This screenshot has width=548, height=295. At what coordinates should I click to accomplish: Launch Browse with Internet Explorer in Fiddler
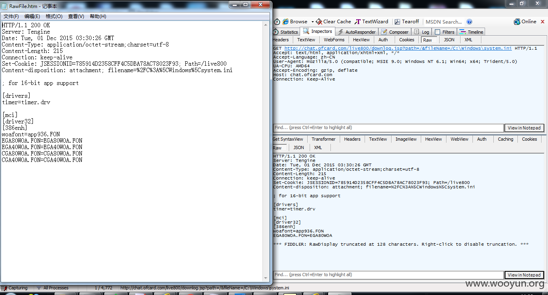click(x=295, y=22)
